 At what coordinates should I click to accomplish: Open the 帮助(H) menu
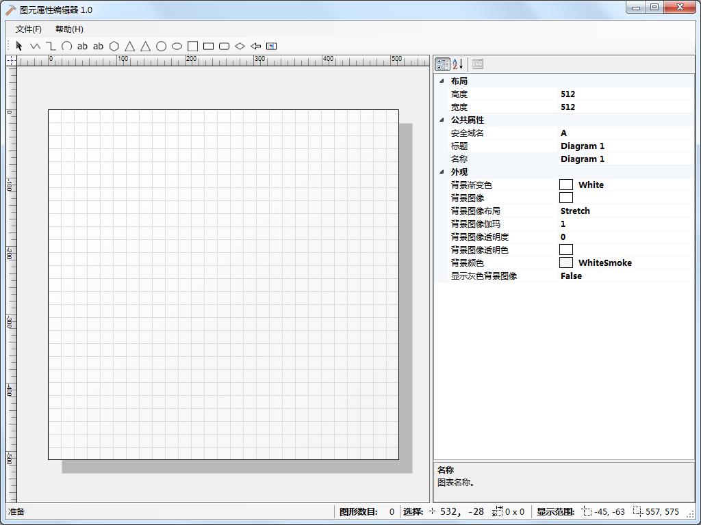69,29
